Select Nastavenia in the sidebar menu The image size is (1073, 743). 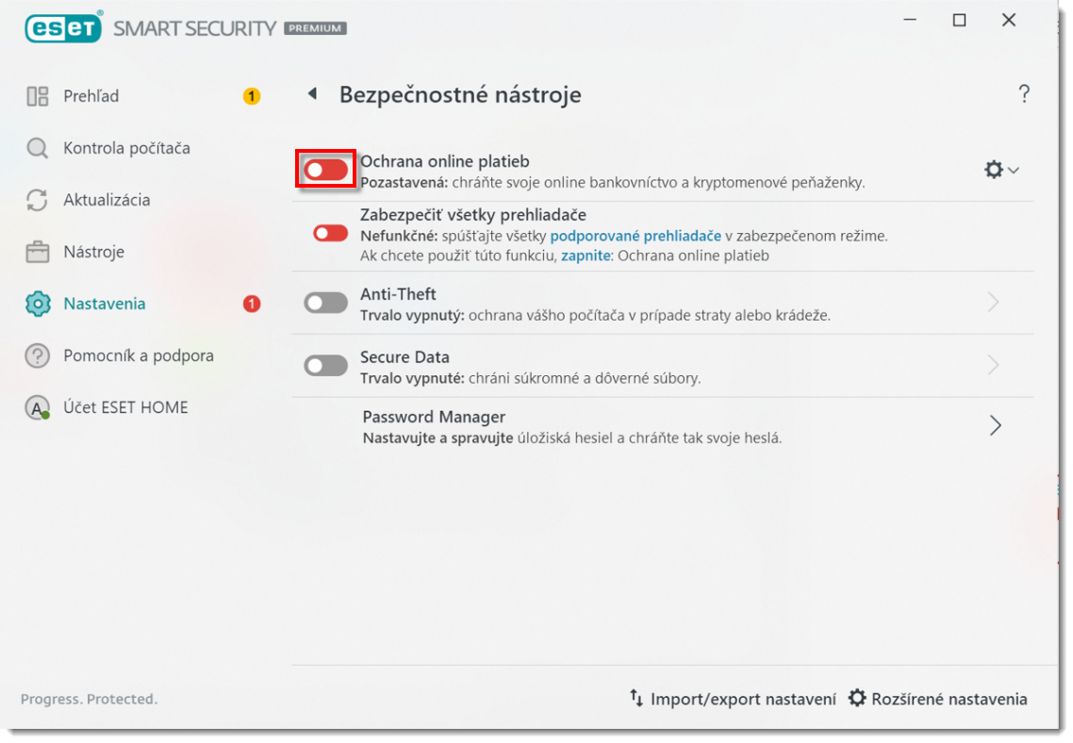pyautogui.click(x=104, y=304)
